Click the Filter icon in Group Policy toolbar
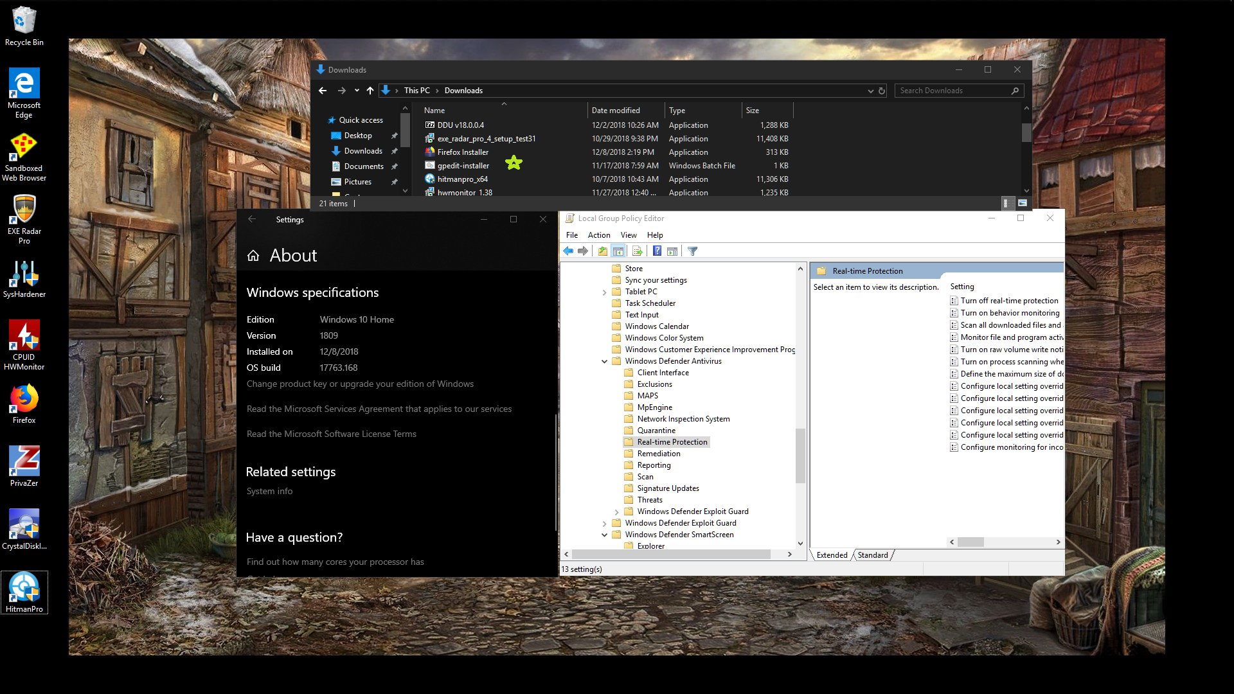Screen dimensions: 1234x694 [692, 251]
